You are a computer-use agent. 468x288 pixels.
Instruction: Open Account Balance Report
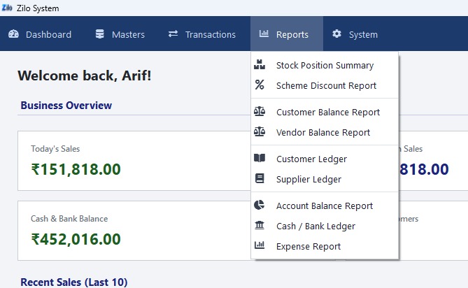(x=325, y=206)
